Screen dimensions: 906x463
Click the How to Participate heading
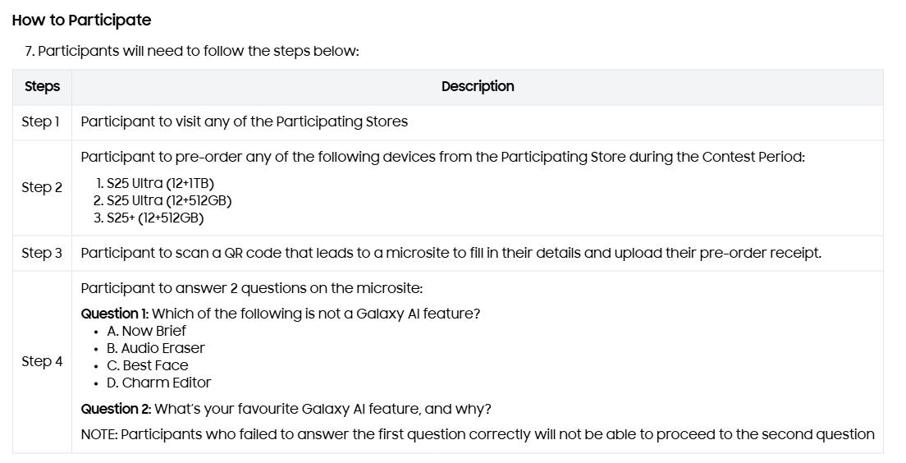click(81, 21)
